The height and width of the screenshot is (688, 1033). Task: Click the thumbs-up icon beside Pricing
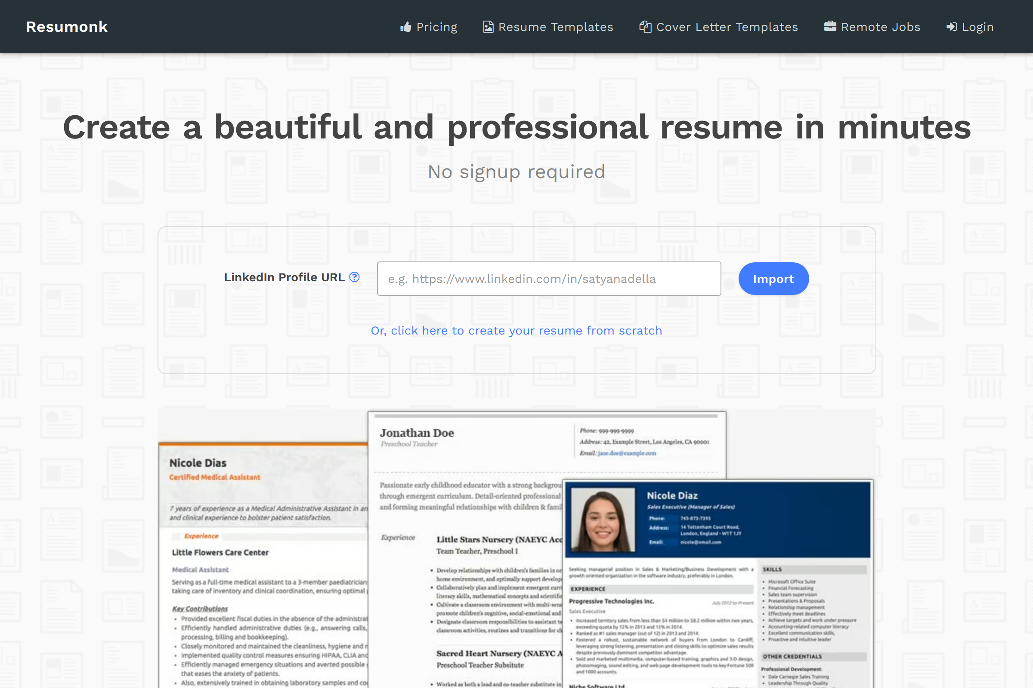pos(406,27)
